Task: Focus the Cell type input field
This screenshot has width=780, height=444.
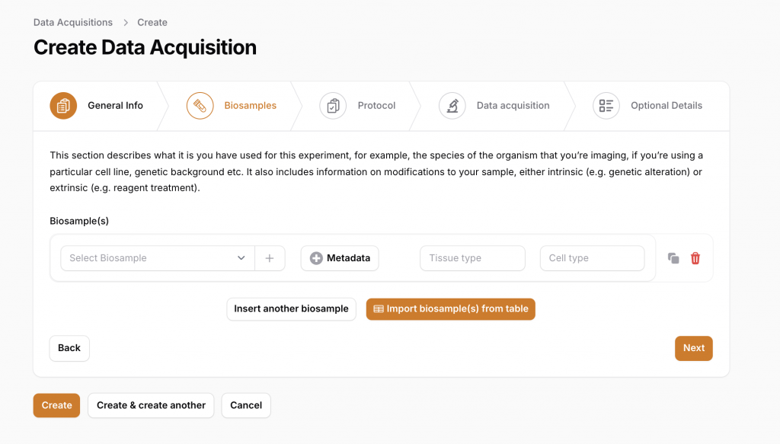Action: 592,258
